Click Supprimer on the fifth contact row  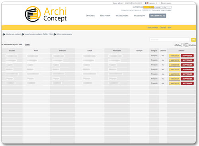pyautogui.click(x=187, y=74)
